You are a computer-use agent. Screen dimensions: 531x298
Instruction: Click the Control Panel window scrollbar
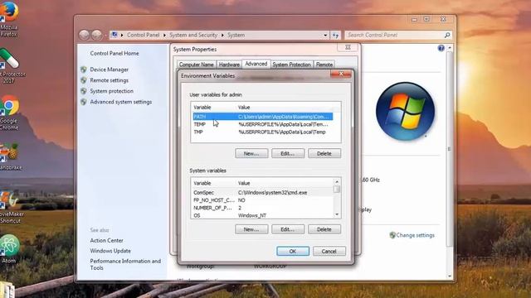click(450, 149)
